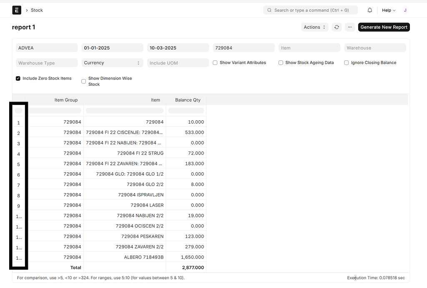This screenshot has height=288, width=427.
Task: Click the empty Item filter field
Action: click(x=309, y=48)
